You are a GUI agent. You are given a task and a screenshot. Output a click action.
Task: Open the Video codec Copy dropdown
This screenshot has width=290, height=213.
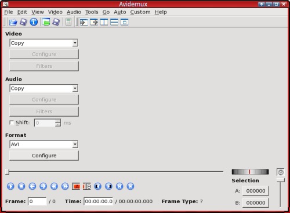click(x=43, y=43)
